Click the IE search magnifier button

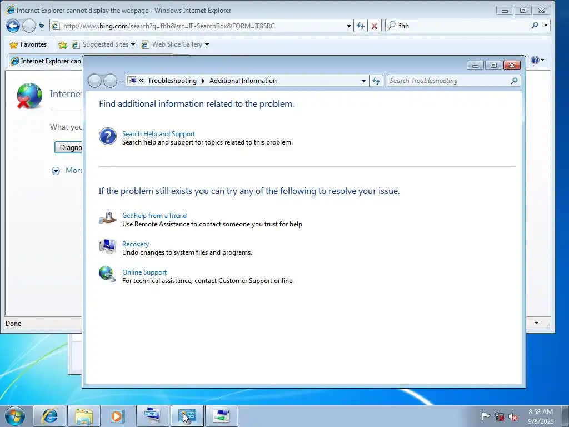(x=535, y=26)
